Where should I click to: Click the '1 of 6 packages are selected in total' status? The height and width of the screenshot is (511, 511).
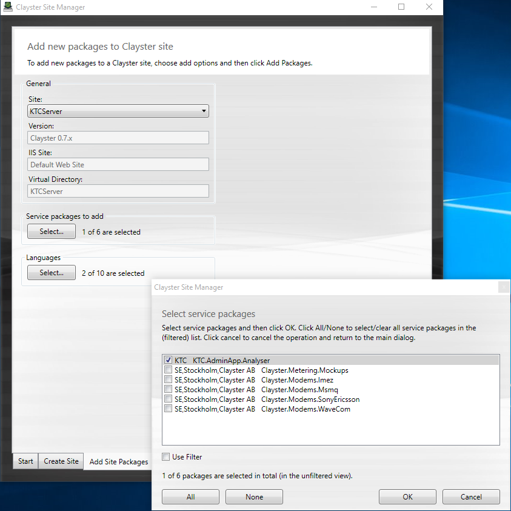[257, 476]
